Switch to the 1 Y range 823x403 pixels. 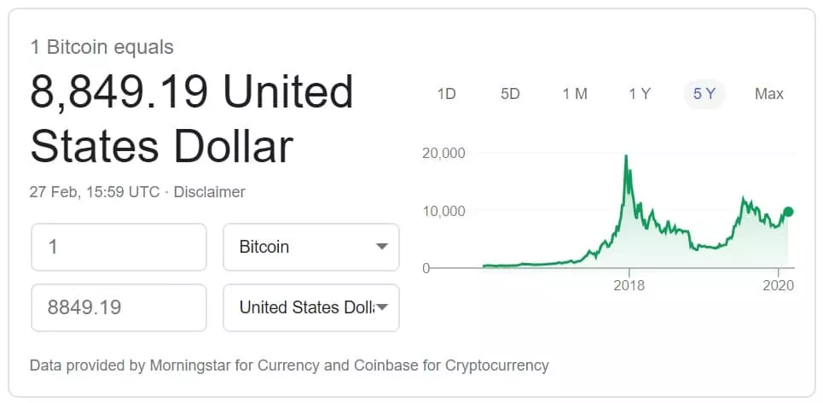640,94
